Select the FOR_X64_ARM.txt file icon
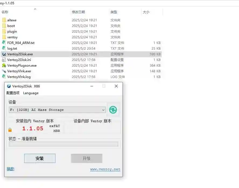The width and height of the screenshot is (239, 188). (4, 43)
